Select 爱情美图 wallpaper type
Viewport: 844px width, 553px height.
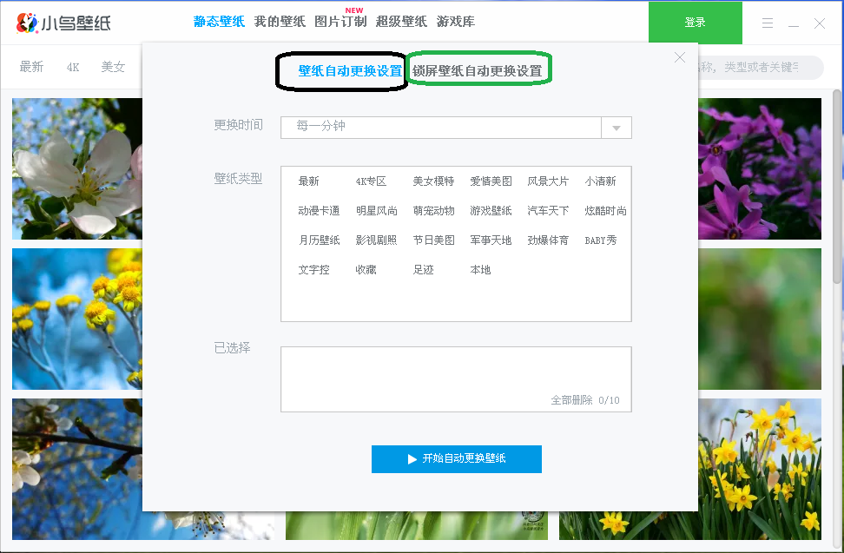[491, 181]
